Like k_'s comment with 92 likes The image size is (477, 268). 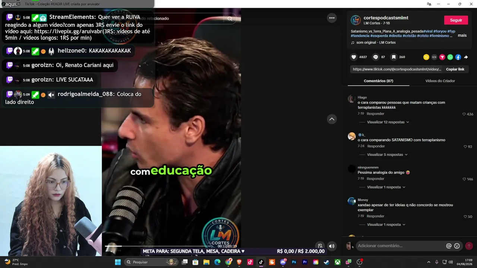click(x=465, y=147)
